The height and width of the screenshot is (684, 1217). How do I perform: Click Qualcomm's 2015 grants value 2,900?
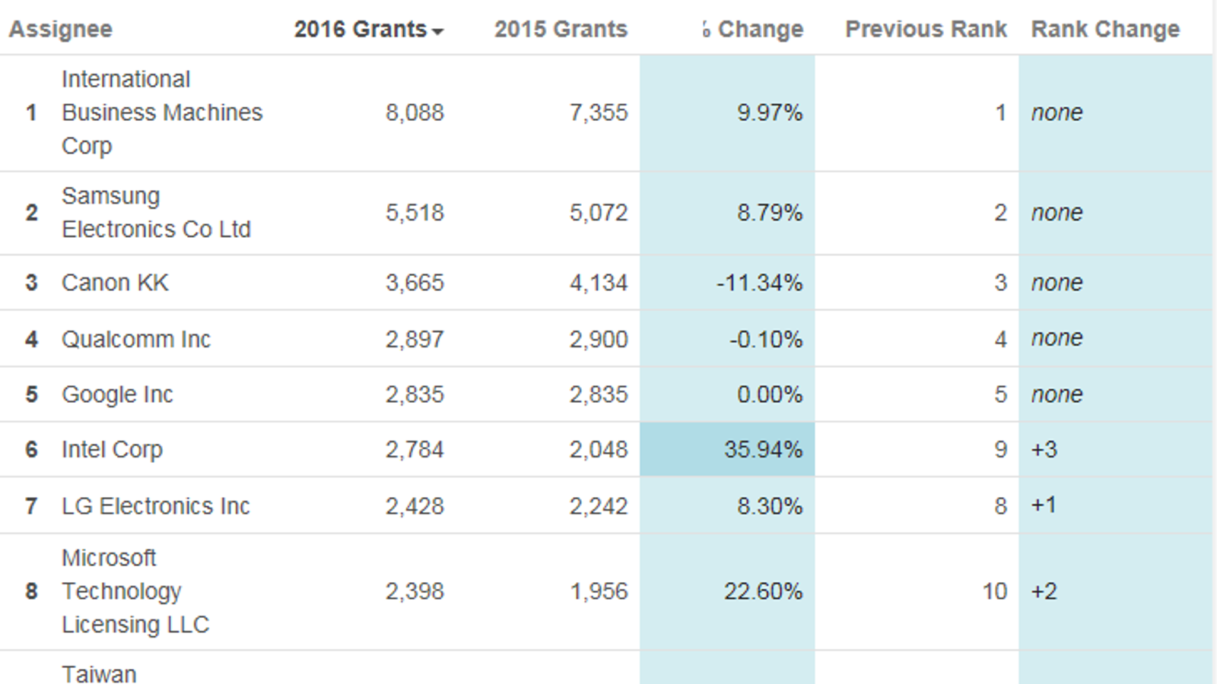pos(599,339)
